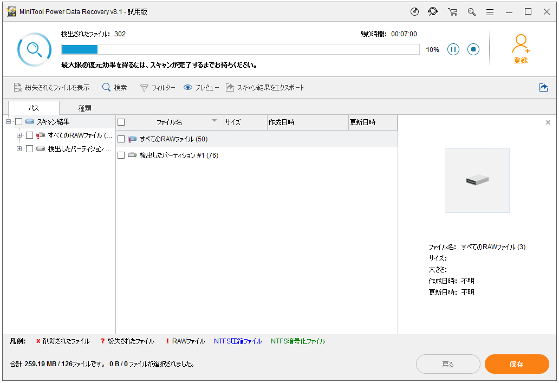Sort by 作成日時 column header
Image resolution: width=559 pixels, height=383 pixels.
pos(308,122)
